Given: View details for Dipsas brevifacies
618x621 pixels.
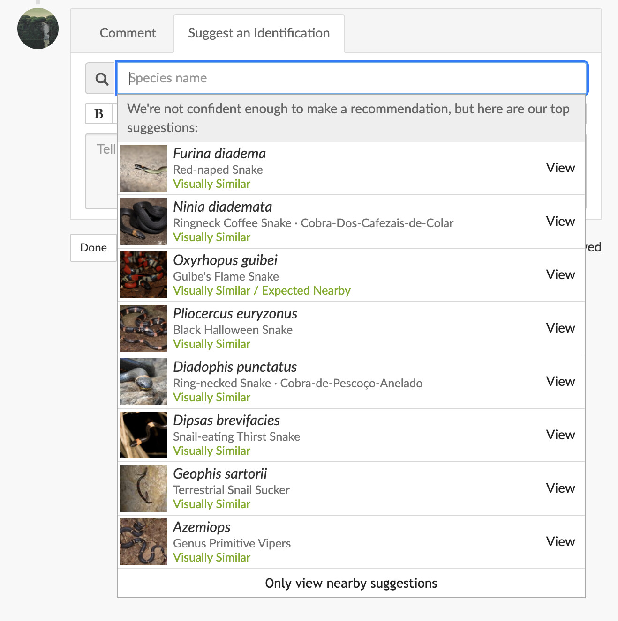Looking at the screenshot, I should tap(560, 435).
